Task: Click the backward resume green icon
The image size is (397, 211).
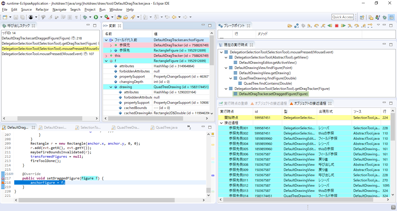Action: [x=330, y=26]
